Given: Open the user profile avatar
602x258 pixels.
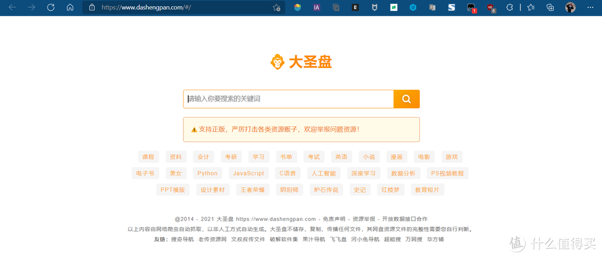Looking at the screenshot, I should pos(571,7).
